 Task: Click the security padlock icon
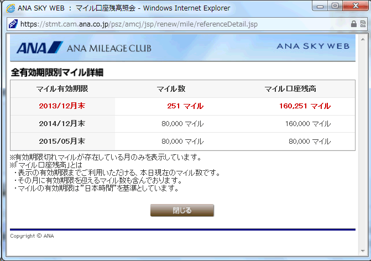[353, 24]
